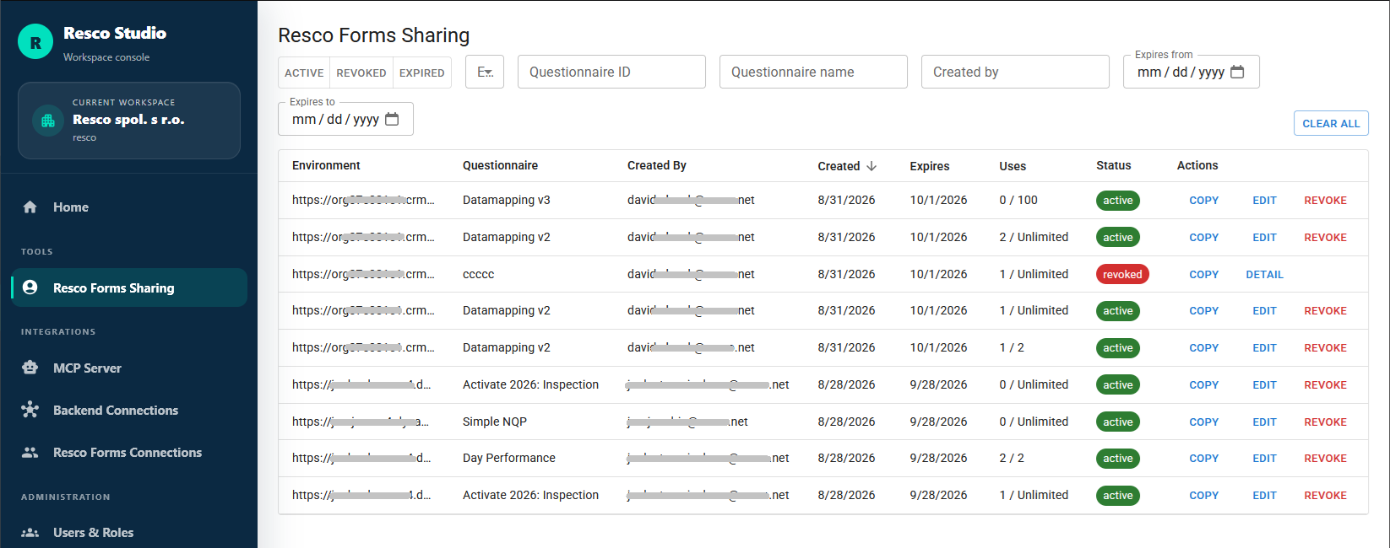
Task: Click EDIT for the Day Performance row
Action: point(1264,459)
